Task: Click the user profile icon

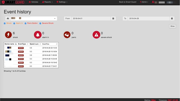Action: 153,2
